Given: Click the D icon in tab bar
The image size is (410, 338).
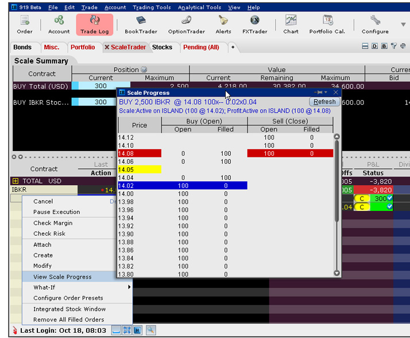Looking at the screenshot, I should click(374, 46).
